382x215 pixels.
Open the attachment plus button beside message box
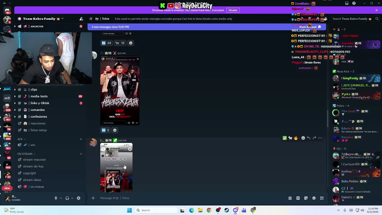[x=93, y=198]
